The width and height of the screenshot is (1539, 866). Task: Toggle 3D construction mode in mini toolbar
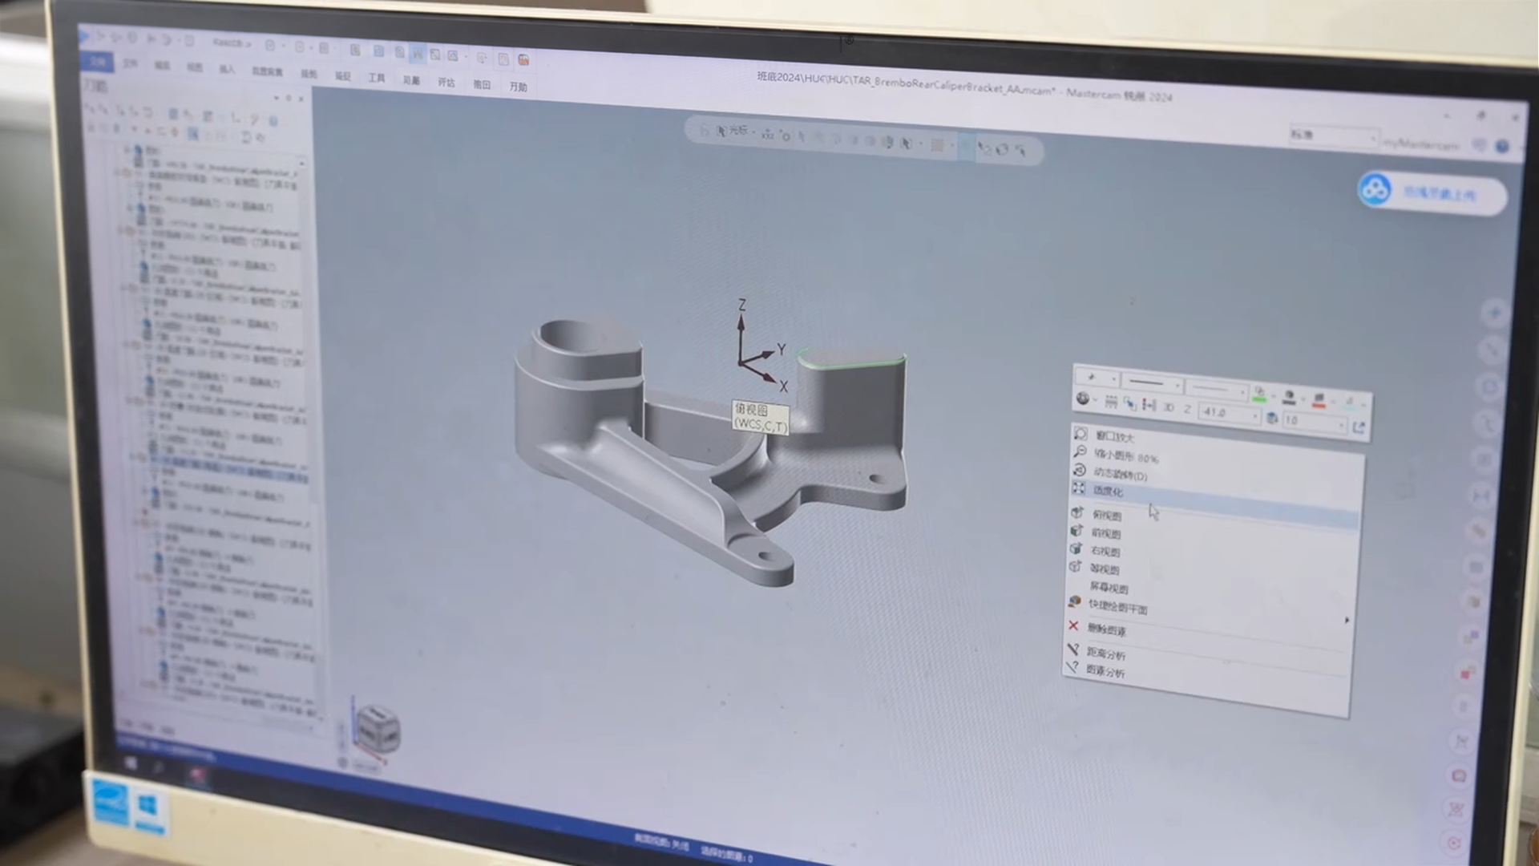(x=1169, y=408)
